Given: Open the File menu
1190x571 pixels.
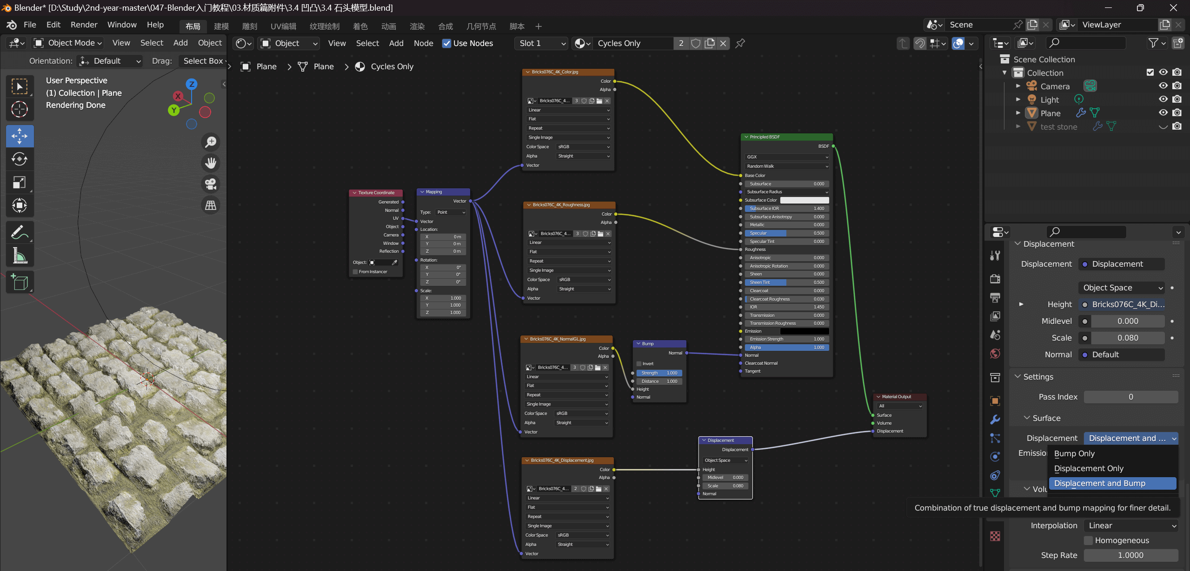Looking at the screenshot, I should pos(30,25).
